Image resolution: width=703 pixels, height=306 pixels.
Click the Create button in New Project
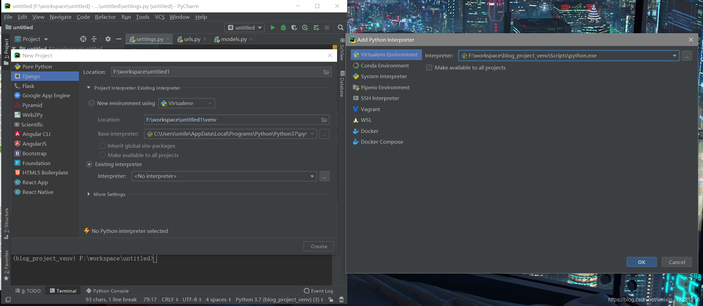pyautogui.click(x=319, y=246)
